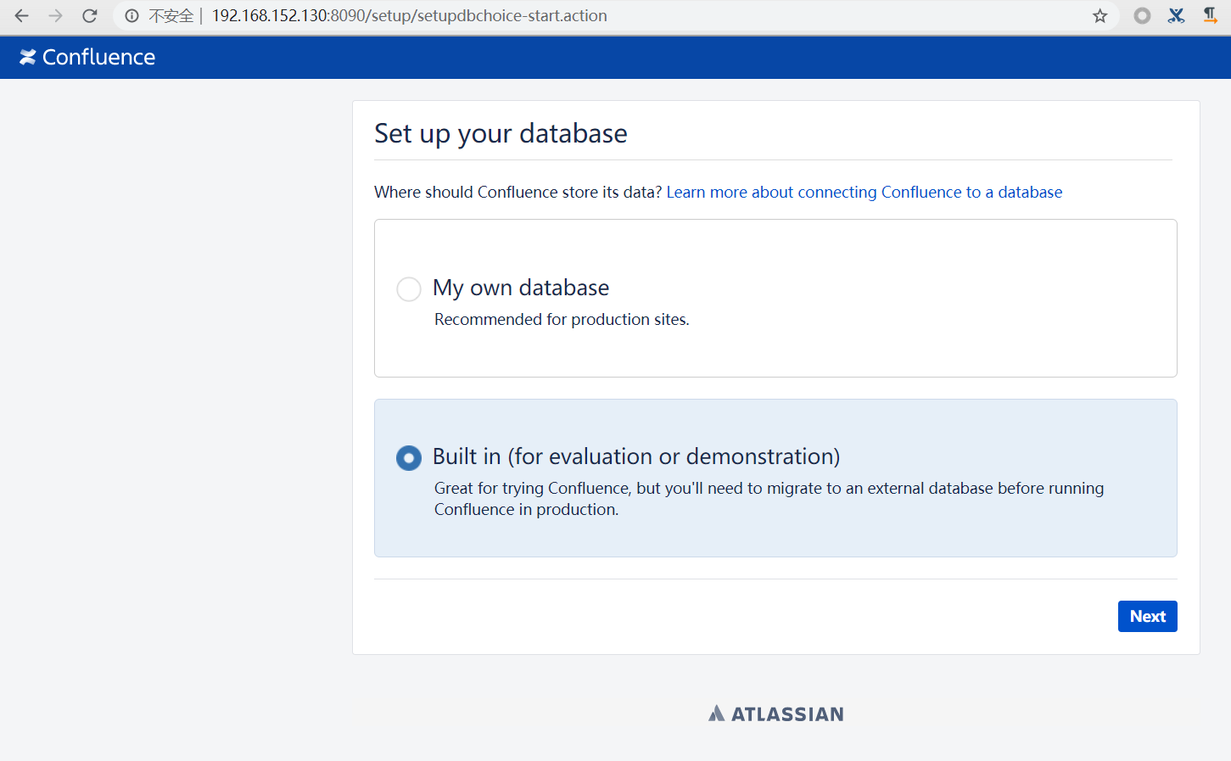This screenshot has height=761, width=1231.
Task: Click the rightmost toolbar extension icon
Action: tap(1211, 16)
